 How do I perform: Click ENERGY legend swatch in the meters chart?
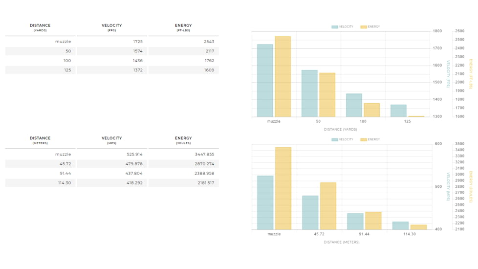pos(364,139)
